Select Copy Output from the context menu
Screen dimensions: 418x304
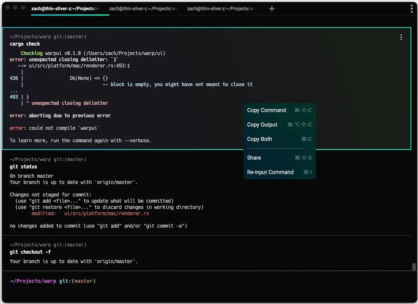click(x=262, y=125)
